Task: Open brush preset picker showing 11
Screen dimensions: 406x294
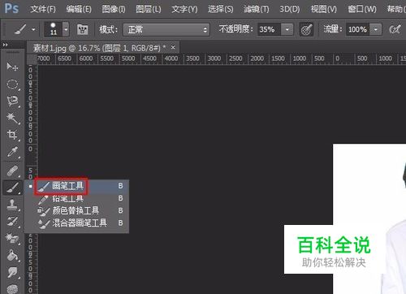Action: tap(54, 29)
